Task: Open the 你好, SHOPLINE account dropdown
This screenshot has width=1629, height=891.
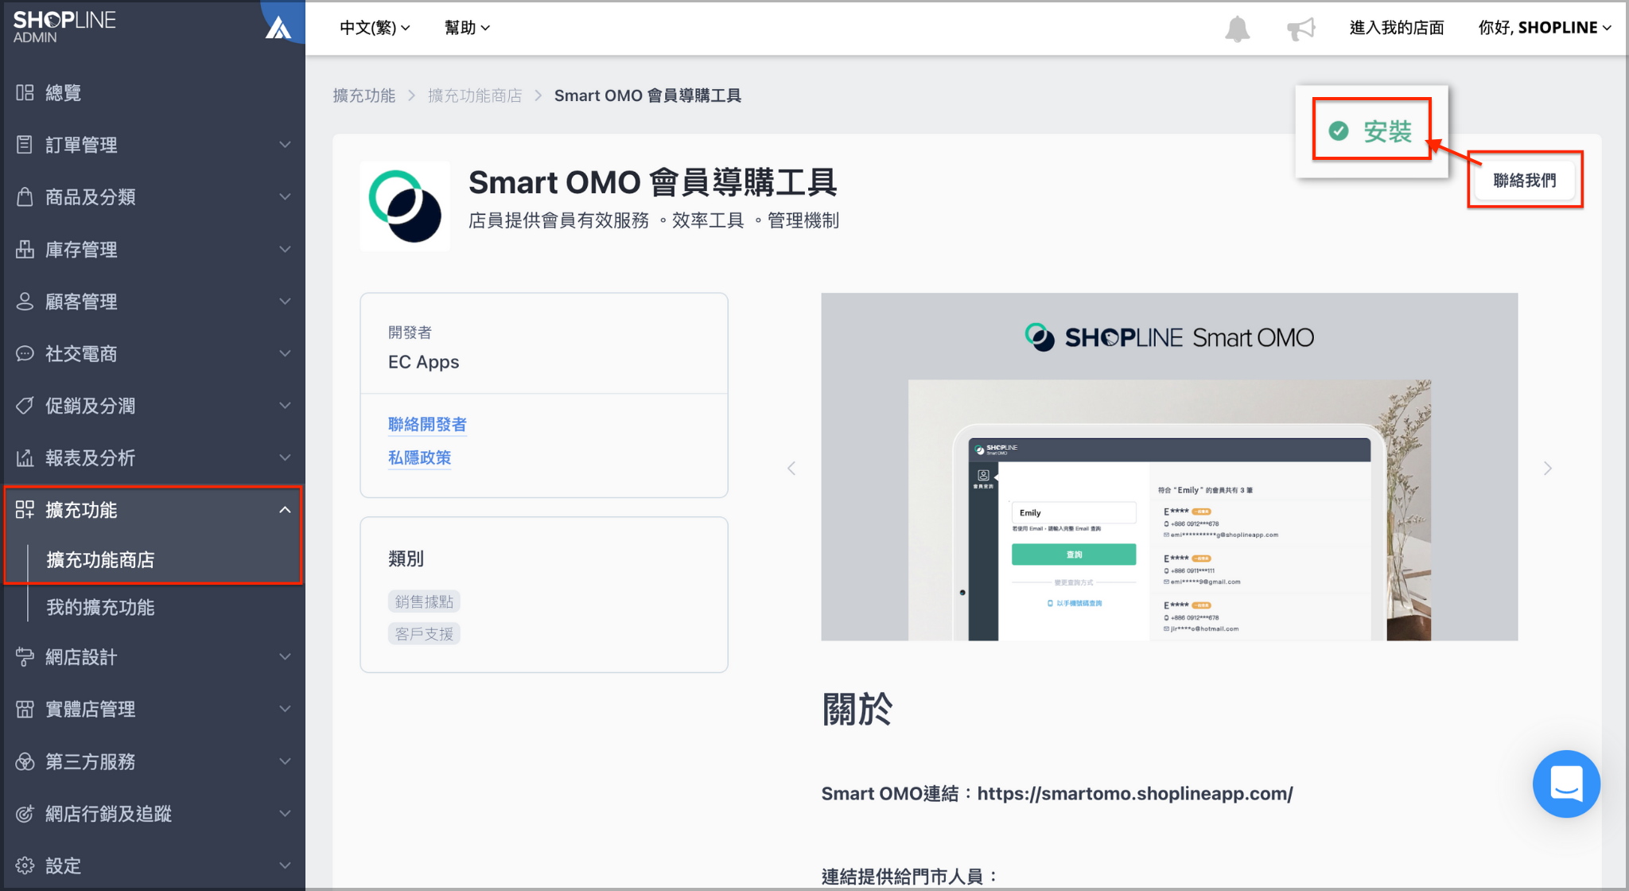Action: (1545, 28)
